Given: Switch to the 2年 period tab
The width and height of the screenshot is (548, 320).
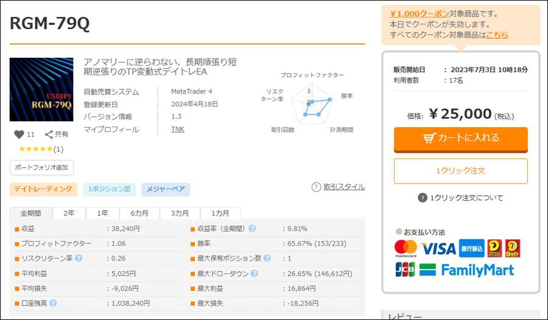Looking at the screenshot, I should 69,214.
